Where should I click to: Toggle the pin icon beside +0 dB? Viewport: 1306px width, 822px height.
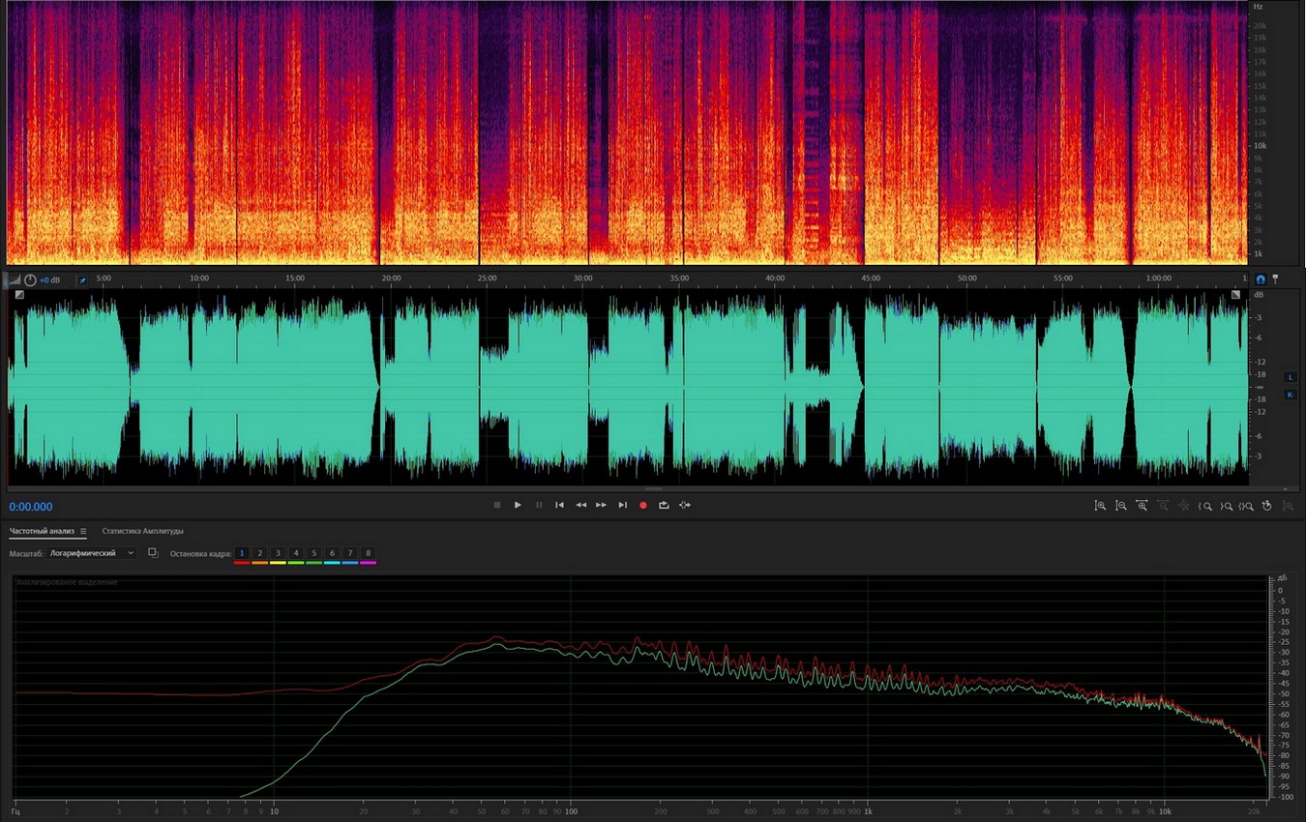coord(82,279)
